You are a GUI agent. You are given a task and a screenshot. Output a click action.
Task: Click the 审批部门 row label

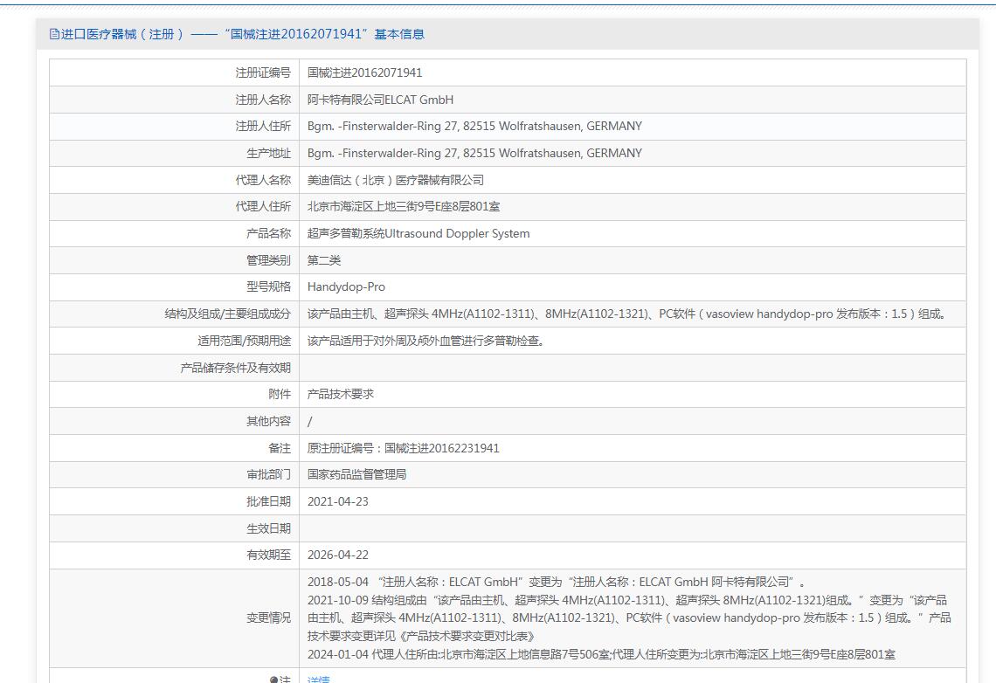(x=269, y=475)
